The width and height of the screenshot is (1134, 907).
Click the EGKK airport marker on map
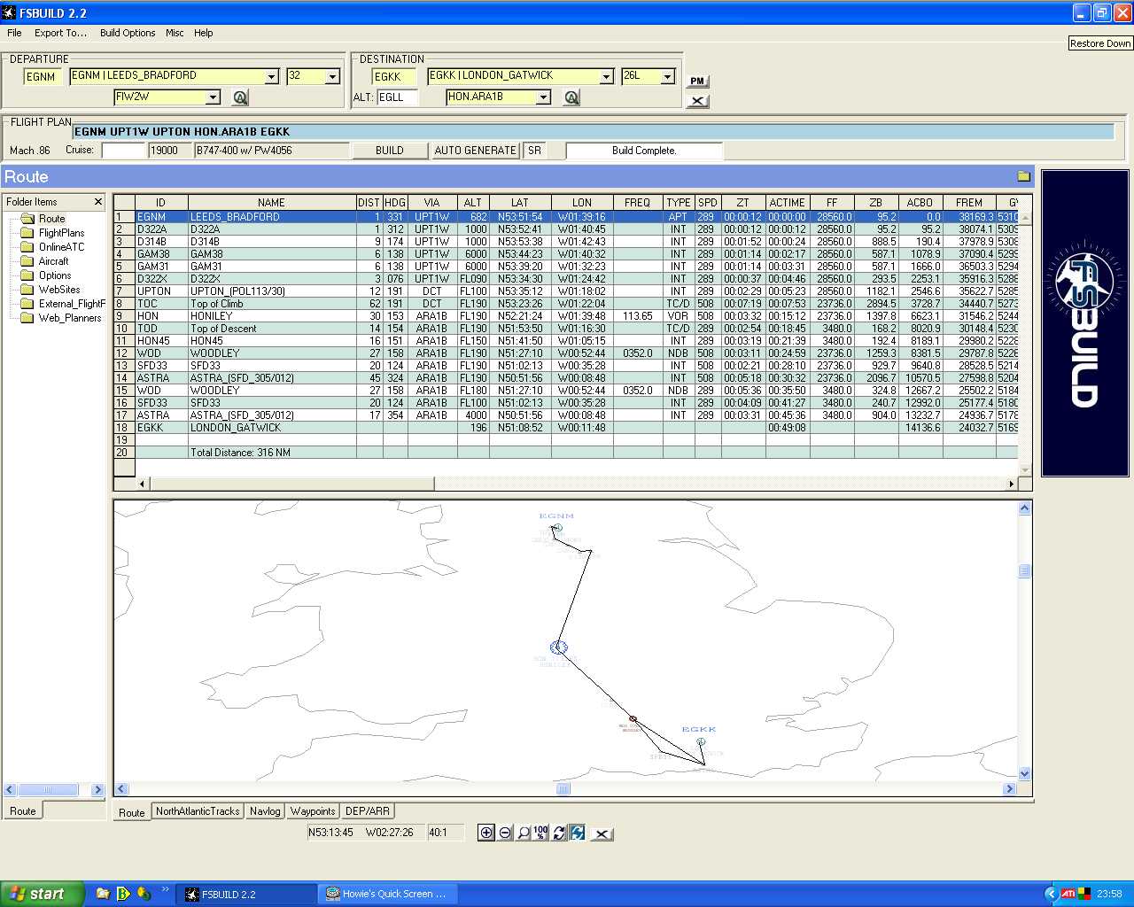pos(701,741)
